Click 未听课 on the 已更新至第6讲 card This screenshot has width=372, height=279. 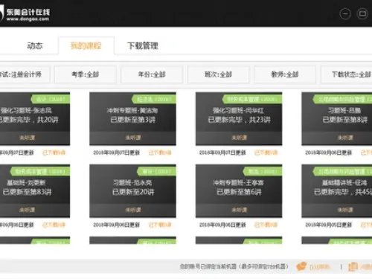(x=239, y=210)
